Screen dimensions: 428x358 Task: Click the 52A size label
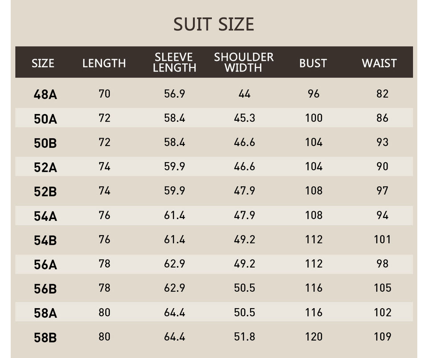click(x=45, y=168)
